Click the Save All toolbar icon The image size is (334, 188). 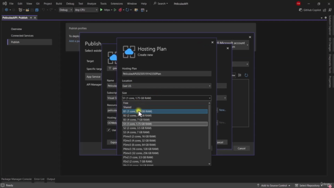click(x=37, y=10)
